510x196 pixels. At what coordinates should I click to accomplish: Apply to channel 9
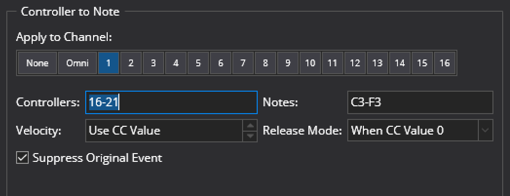287,63
